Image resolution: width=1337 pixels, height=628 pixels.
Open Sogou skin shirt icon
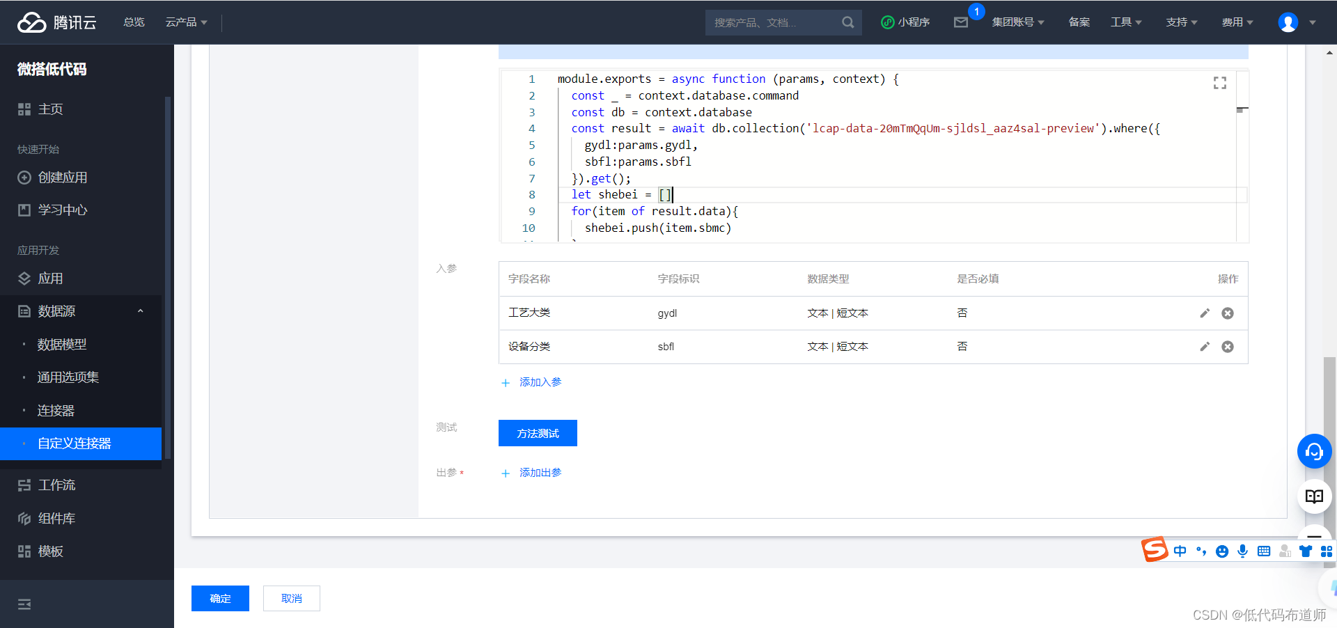[x=1306, y=551]
